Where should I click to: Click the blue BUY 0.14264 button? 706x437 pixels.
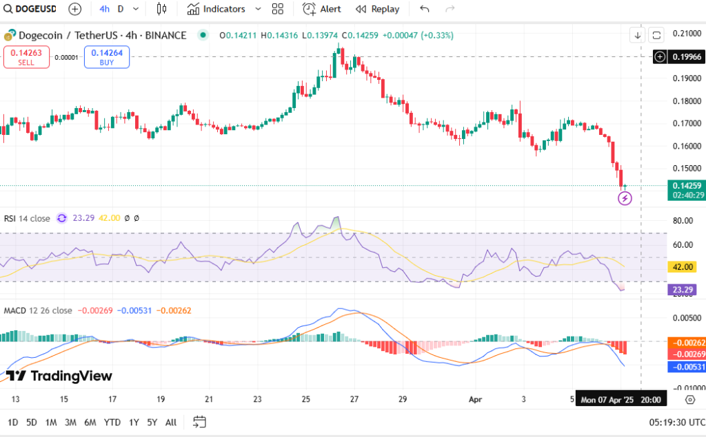(107, 57)
